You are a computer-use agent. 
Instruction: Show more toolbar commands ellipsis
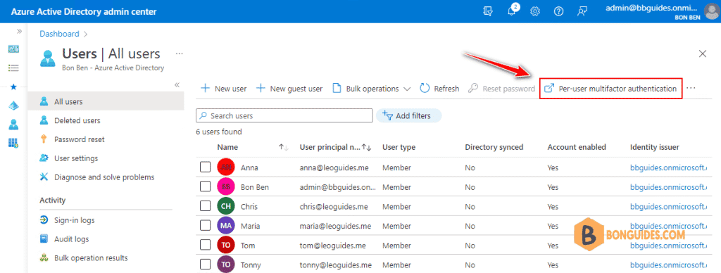coord(691,88)
